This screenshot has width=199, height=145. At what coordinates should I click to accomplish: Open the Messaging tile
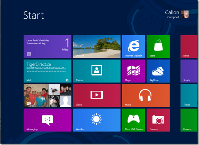click(48, 120)
